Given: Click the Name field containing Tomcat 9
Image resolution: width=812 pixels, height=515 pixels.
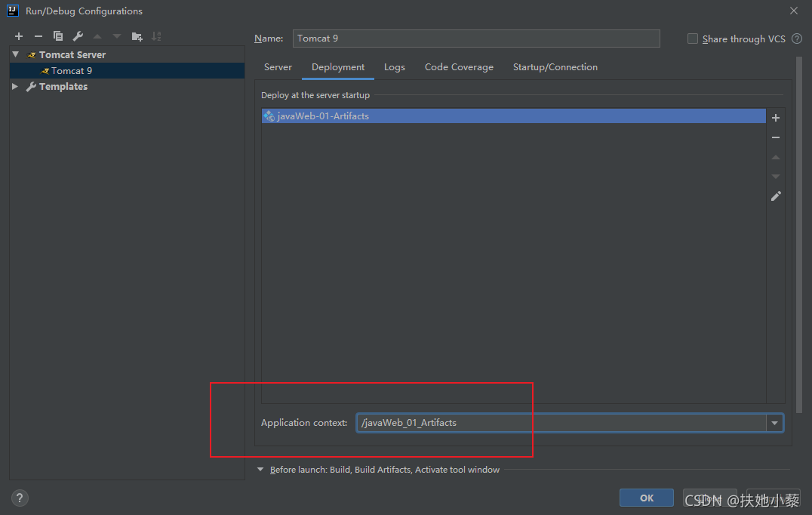Looking at the screenshot, I should pos(476,39).
